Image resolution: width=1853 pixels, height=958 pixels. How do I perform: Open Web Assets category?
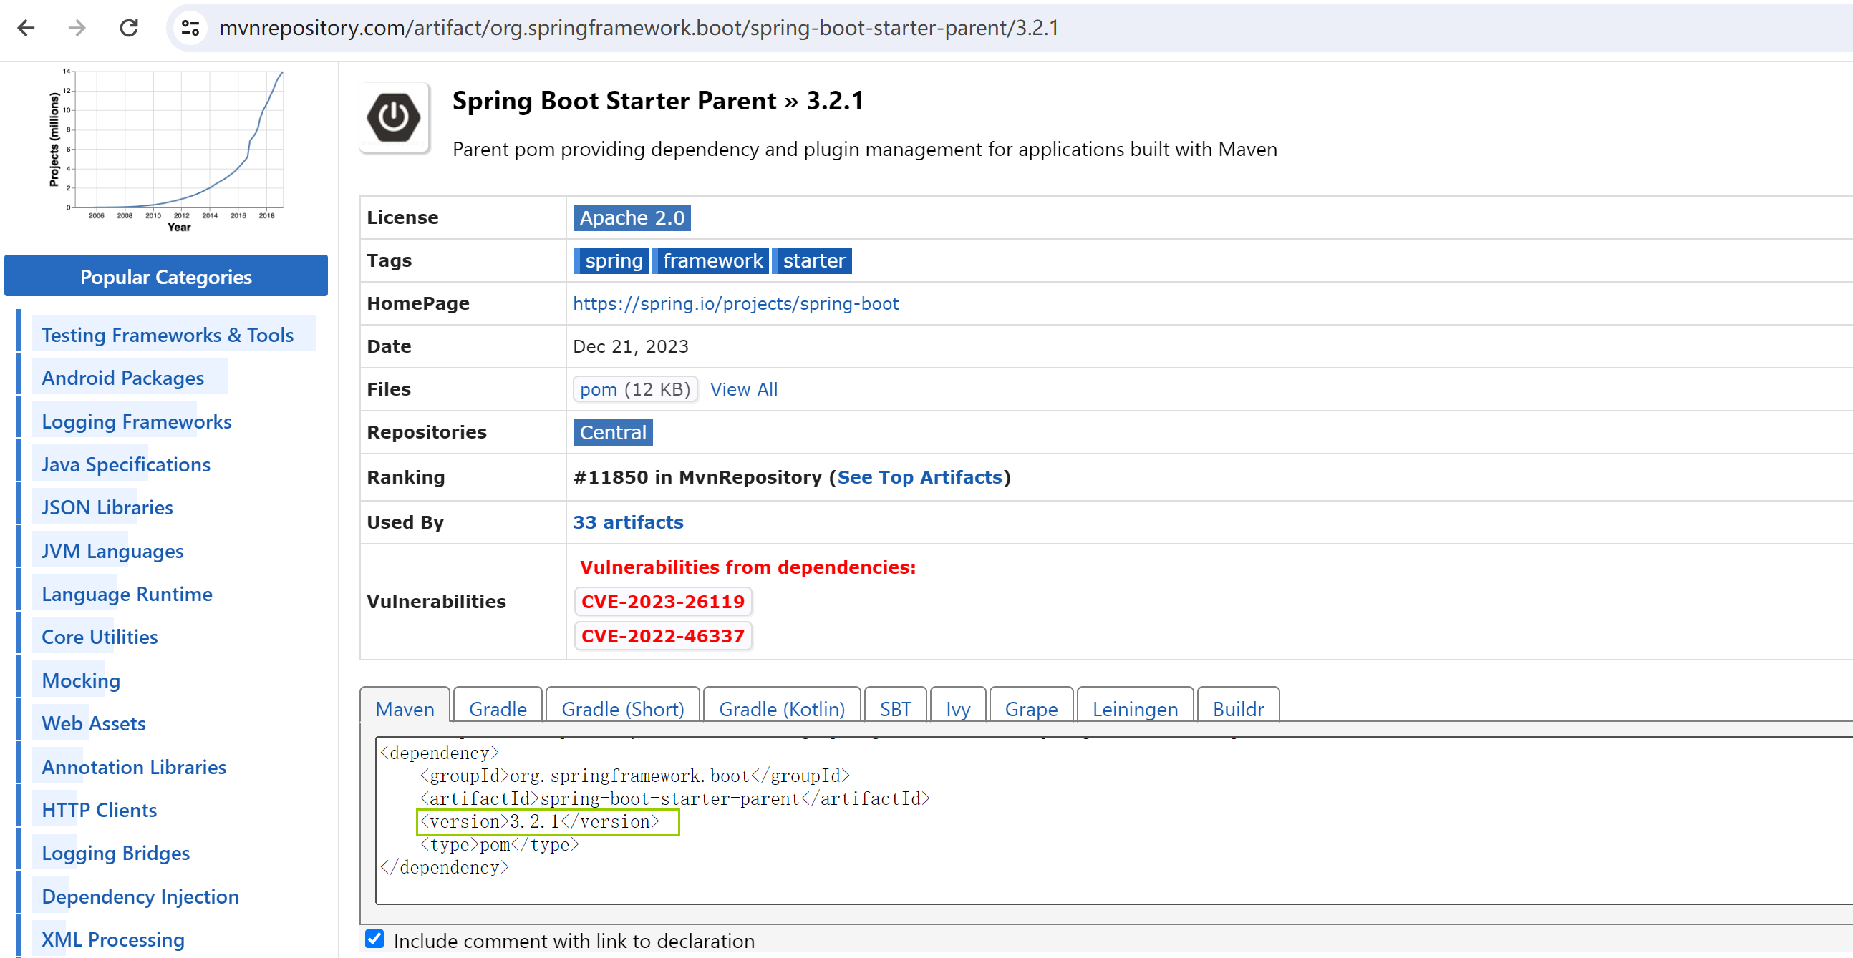94,724
